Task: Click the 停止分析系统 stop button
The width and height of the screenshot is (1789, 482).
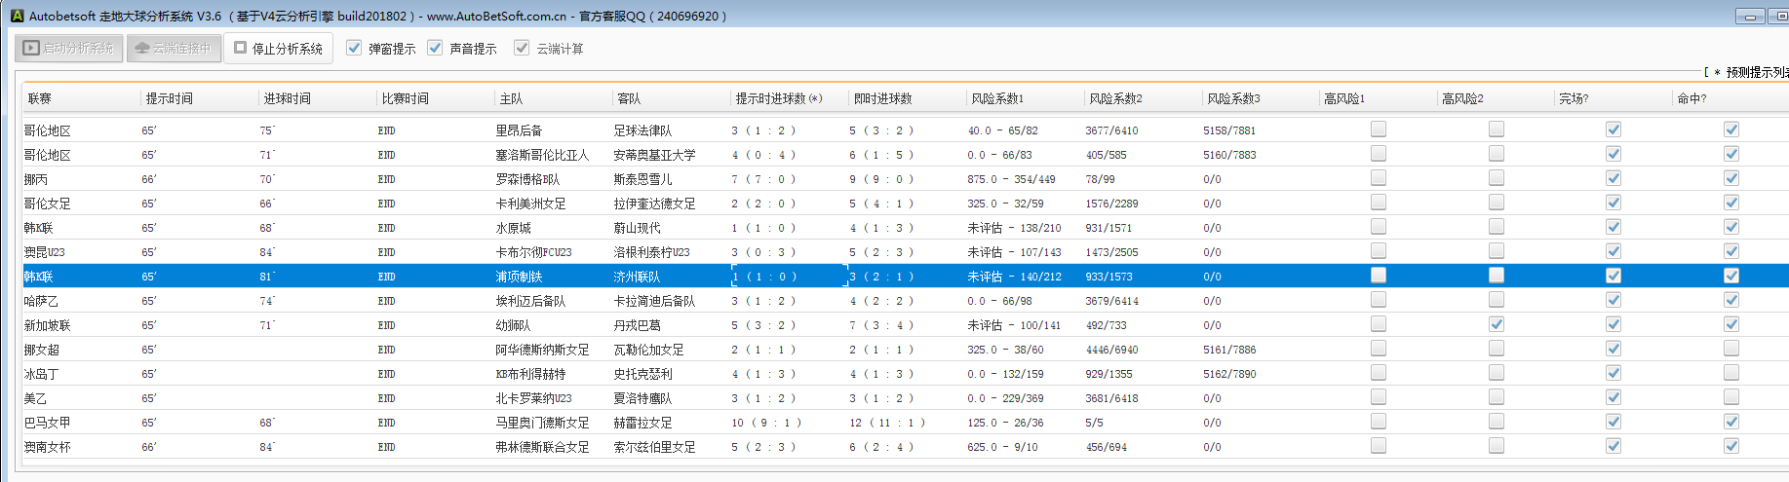Action: 278,48
